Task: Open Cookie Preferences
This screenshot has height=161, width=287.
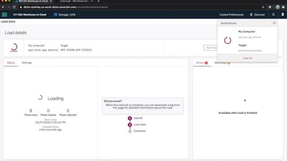Action: [231, 15]
